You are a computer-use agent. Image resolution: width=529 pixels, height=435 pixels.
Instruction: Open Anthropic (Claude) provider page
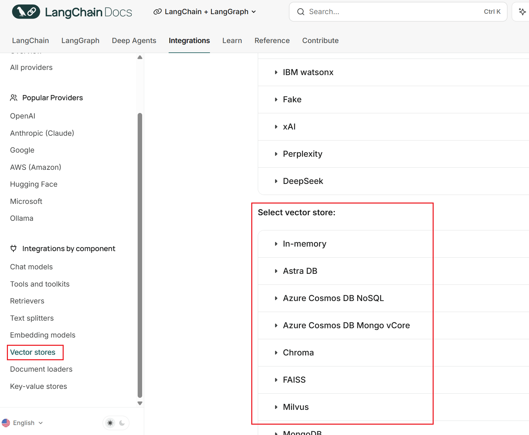[42, 133]
